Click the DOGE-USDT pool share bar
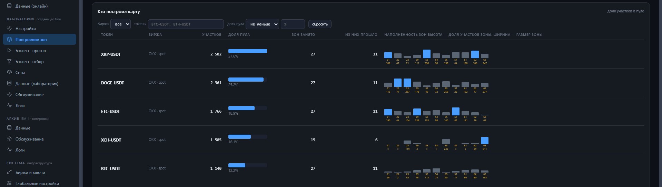The width and height of the screenshot is (662, 187). click(248, 80)
